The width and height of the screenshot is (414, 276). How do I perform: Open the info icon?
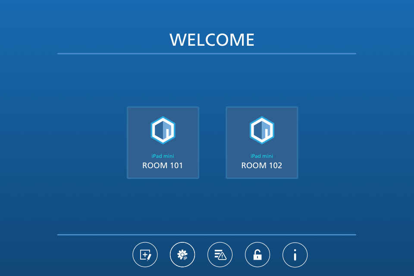(295, 254)
